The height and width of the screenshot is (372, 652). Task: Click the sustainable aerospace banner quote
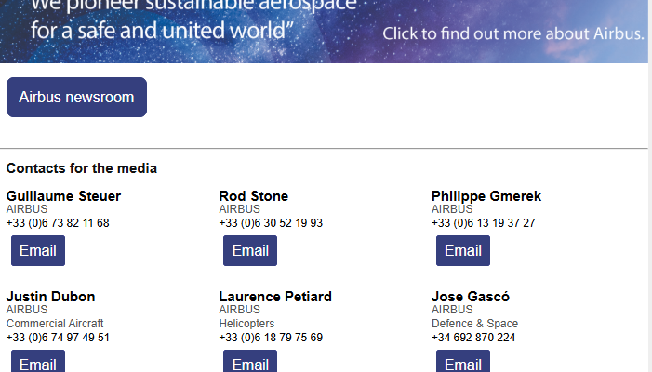[x=193, y=19]
